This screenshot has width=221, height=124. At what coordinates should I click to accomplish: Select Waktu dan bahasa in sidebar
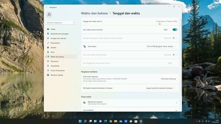click(61, 56)
